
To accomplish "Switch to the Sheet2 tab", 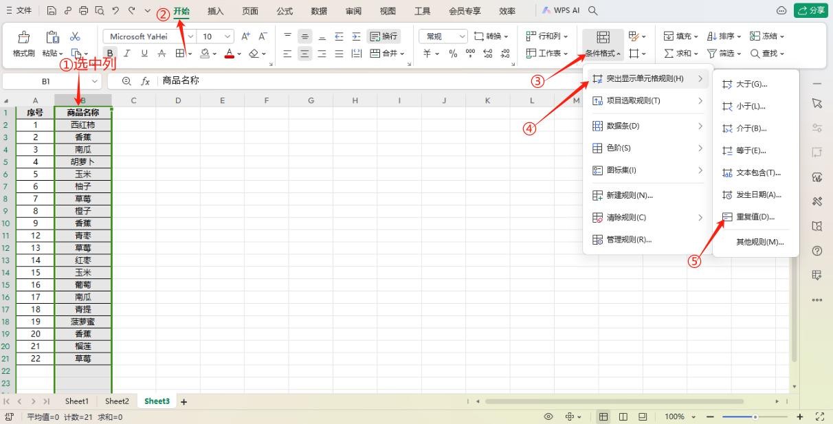I will pyautogui.click(x=117, y=401).
